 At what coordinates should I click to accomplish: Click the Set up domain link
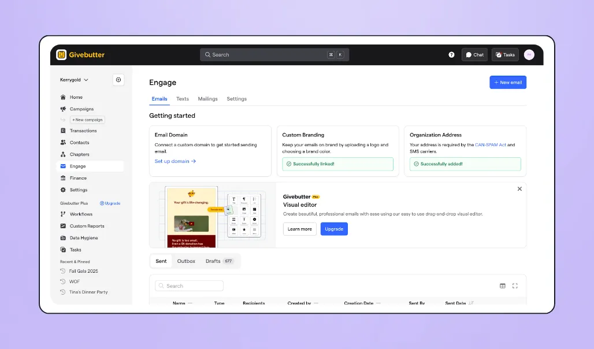[x=175, y=161]
